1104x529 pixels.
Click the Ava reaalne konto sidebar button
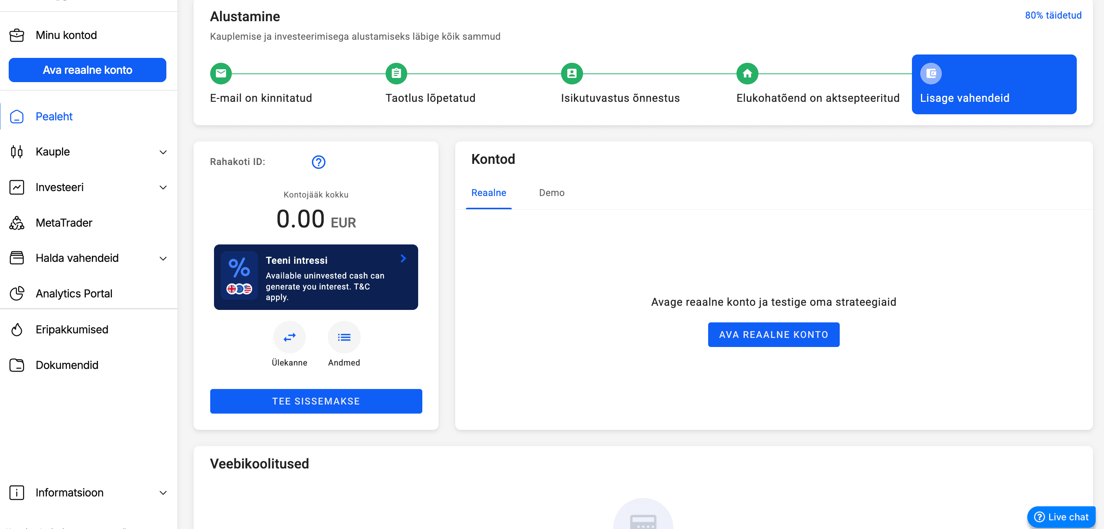point(87,70)
